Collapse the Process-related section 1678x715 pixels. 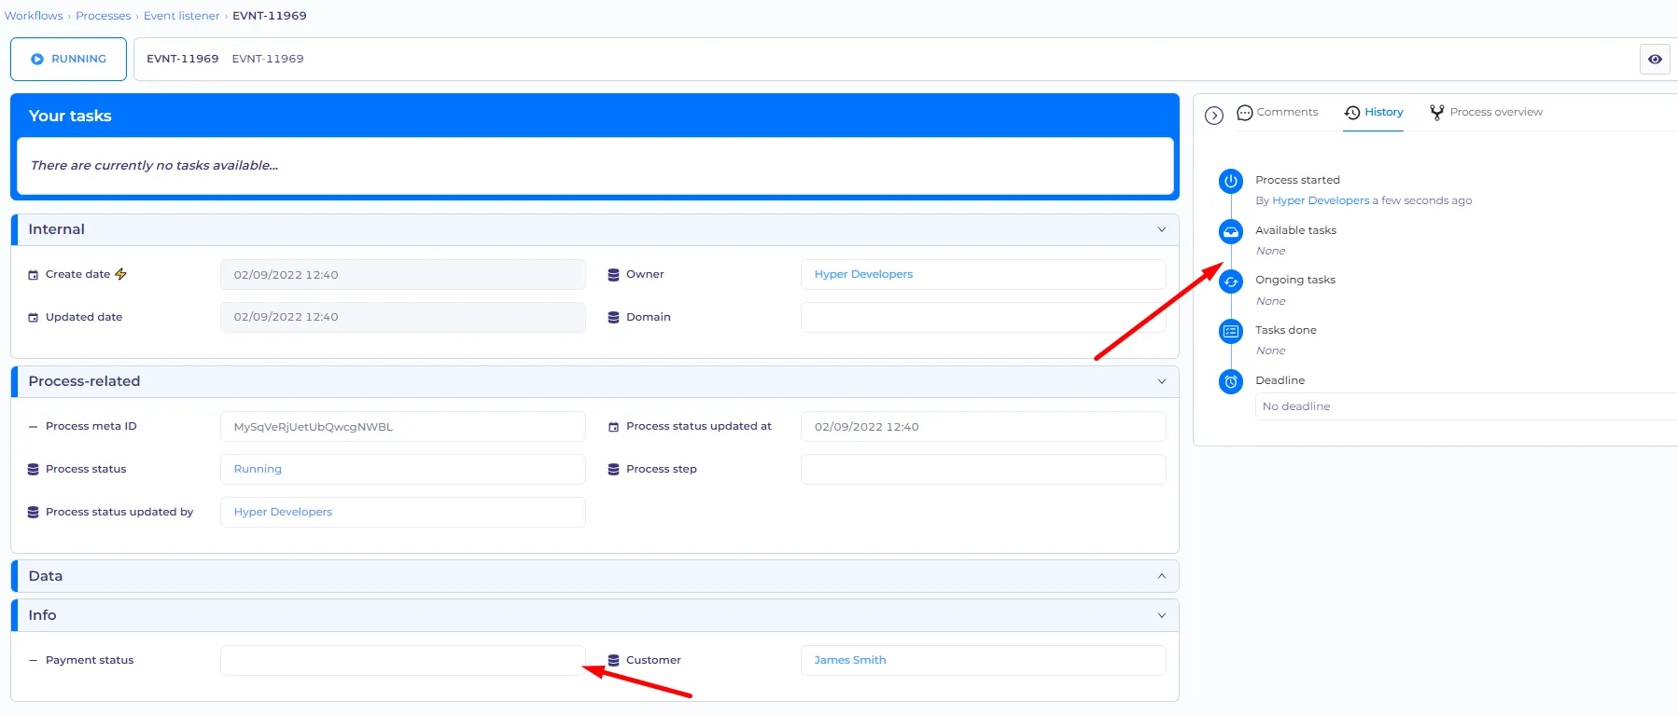pos(1162,381)
